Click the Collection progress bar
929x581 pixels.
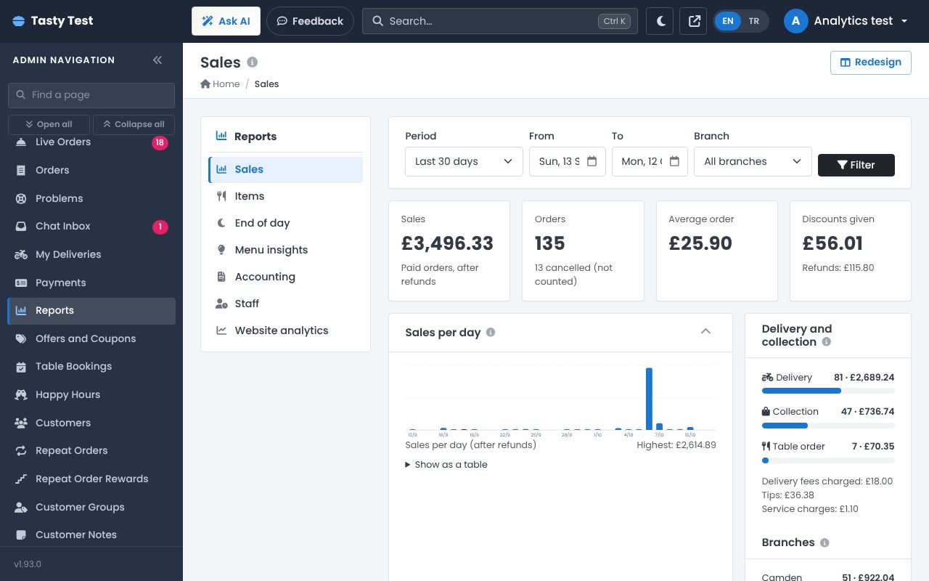828,426
